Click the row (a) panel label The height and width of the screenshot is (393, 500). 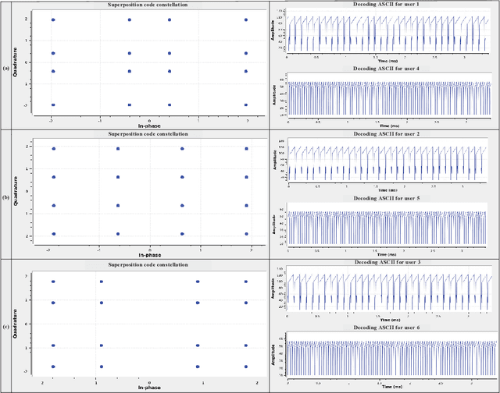7,68
